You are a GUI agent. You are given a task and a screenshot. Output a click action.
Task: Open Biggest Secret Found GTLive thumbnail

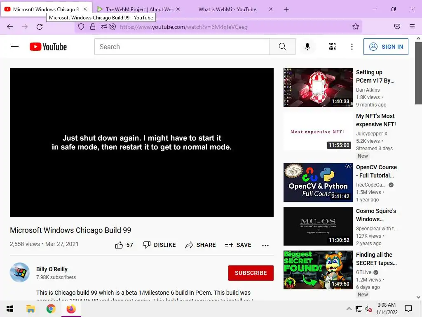(x=318, y=270)
